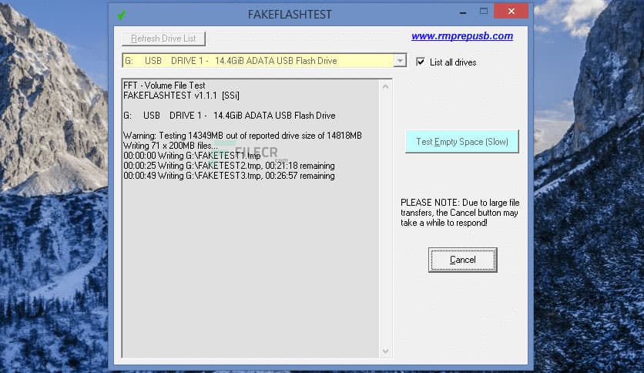
Task: Click the log scrollbar up arrow
Action: (x=385, y=86)
